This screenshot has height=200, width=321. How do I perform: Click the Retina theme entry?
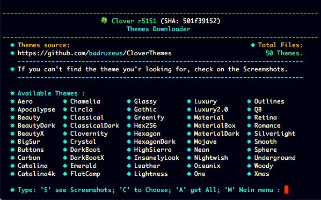point(266,117)
